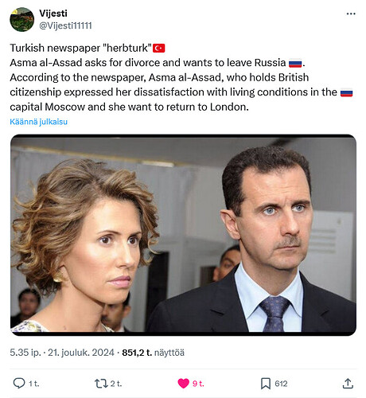Open the Vijesti display name link
The width and height of the screenshot is (366, 398).
[x=53, y=14]
